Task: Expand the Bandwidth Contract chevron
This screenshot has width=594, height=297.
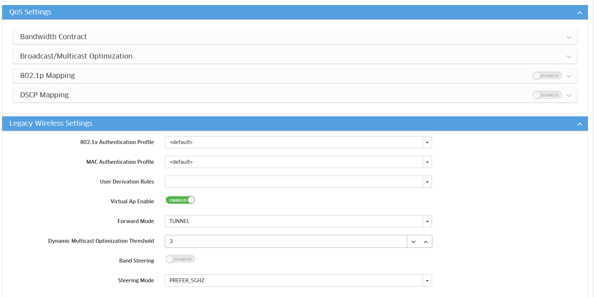Action: [x=569, y=37]
